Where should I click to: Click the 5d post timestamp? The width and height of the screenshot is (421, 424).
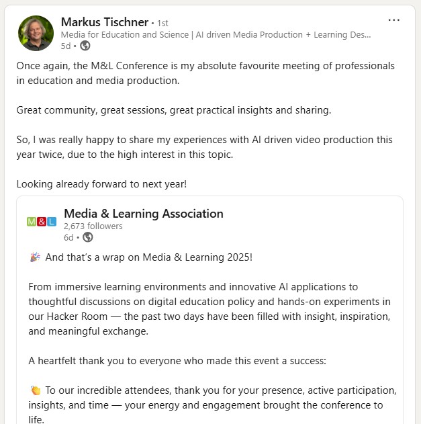[65, 46]
